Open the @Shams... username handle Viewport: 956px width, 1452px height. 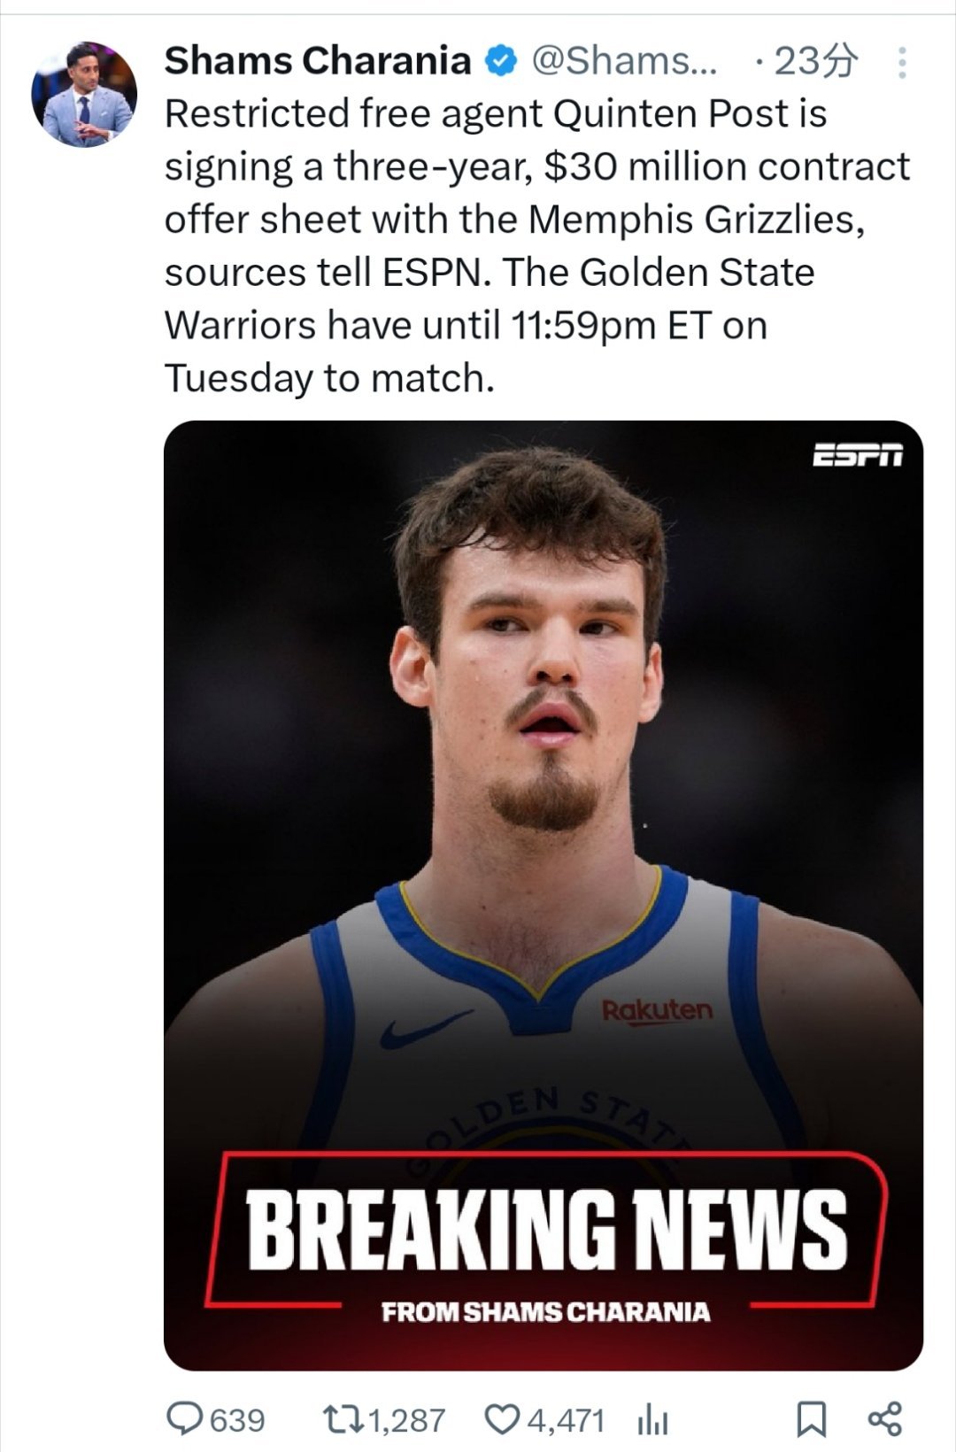pos(625,61)
